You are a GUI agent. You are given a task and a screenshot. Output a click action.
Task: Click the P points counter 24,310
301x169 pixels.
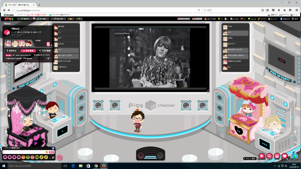(x=252, y=19)
